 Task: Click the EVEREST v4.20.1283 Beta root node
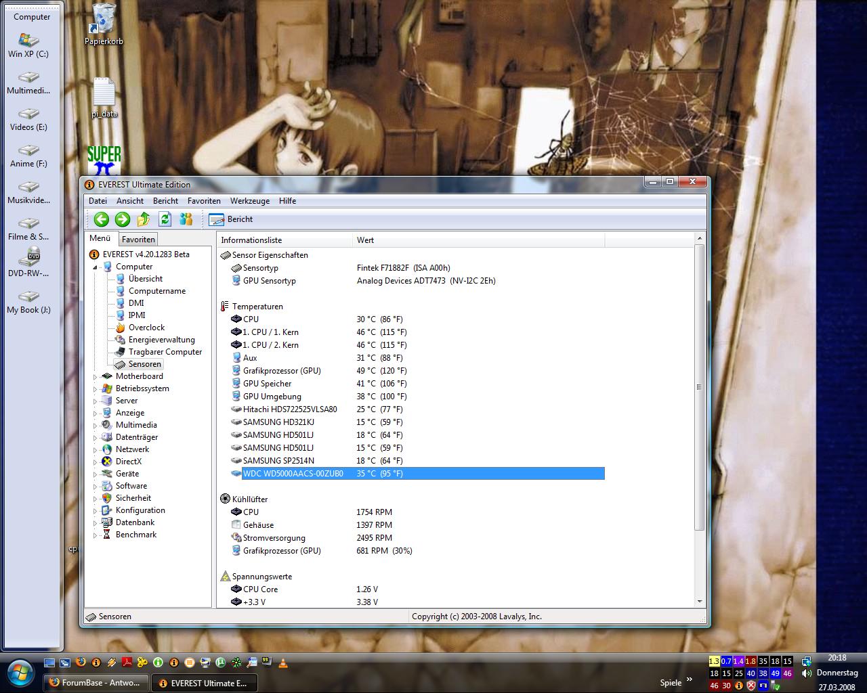click(146, 254)
